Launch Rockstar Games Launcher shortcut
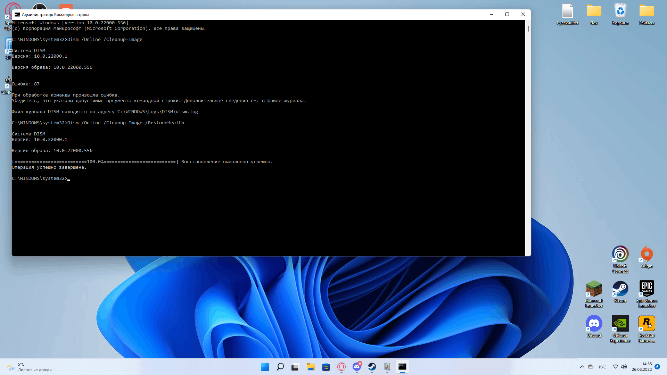 [x=647, y=329]
